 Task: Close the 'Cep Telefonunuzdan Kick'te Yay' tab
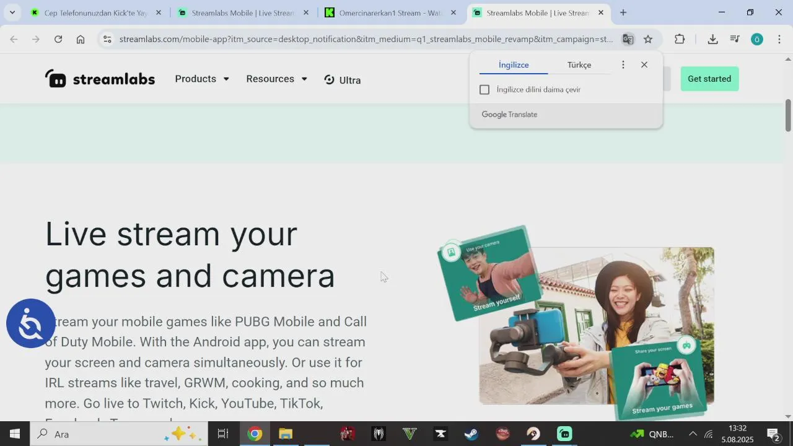point(159,12)
